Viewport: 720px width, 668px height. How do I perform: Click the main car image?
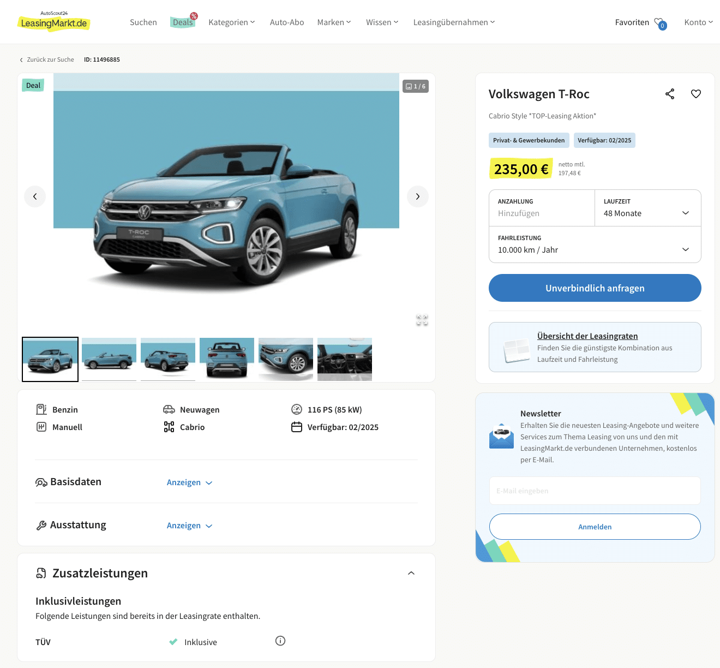(226, 196)
